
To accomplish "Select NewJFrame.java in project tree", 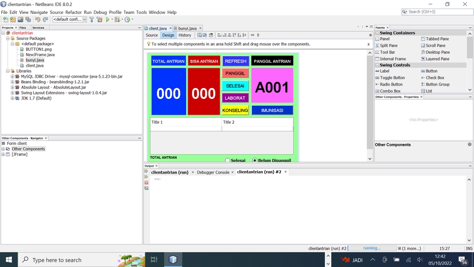I will pos(40,55).
